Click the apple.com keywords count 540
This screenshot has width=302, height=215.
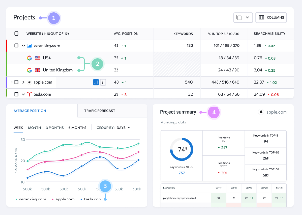(x=189, y=82)
